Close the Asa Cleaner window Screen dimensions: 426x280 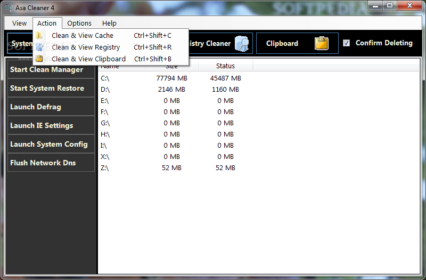(409, 5)
